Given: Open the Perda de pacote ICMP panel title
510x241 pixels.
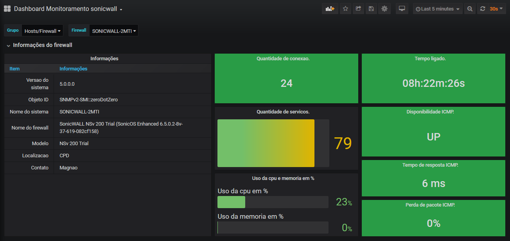Looking at the screenshot, I should click(x=430, y=205).
